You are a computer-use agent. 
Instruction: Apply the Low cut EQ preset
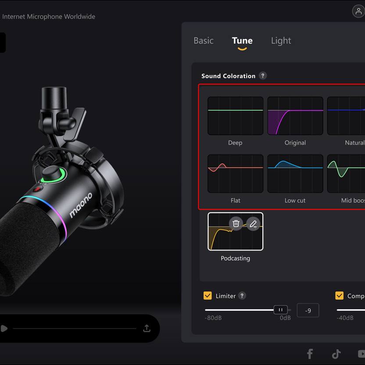pos(295,173)
